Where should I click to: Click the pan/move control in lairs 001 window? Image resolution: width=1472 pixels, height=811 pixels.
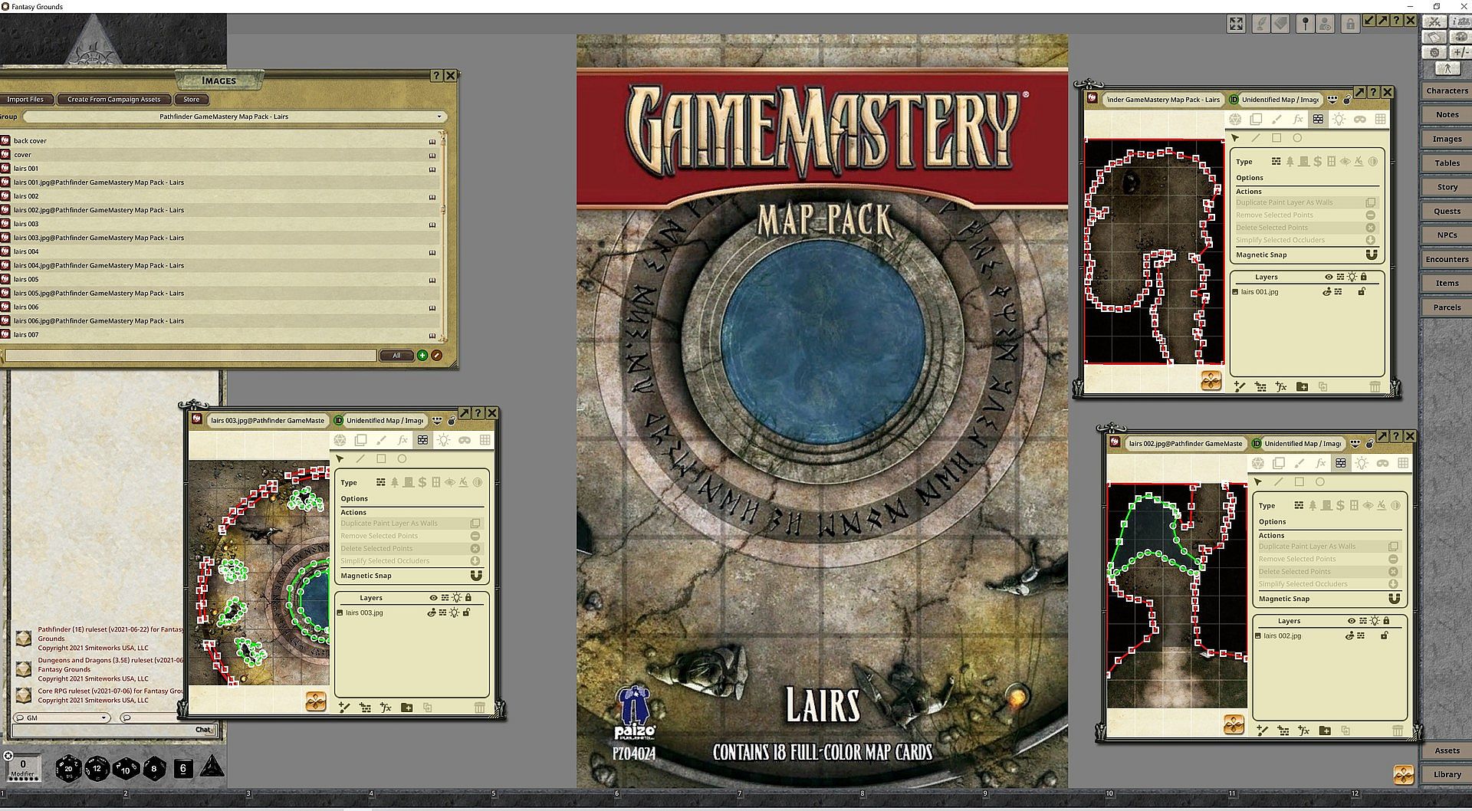(x=1211, y=380)
